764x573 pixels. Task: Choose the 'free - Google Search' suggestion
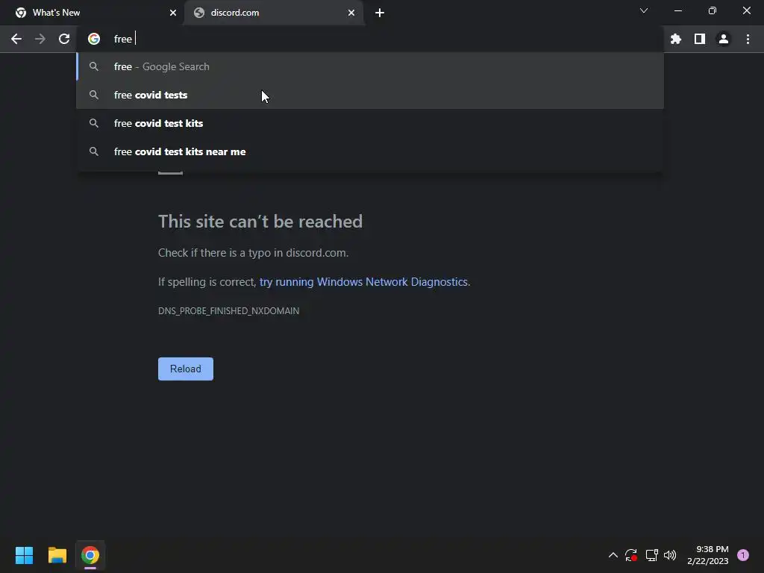tap(370, 66)
